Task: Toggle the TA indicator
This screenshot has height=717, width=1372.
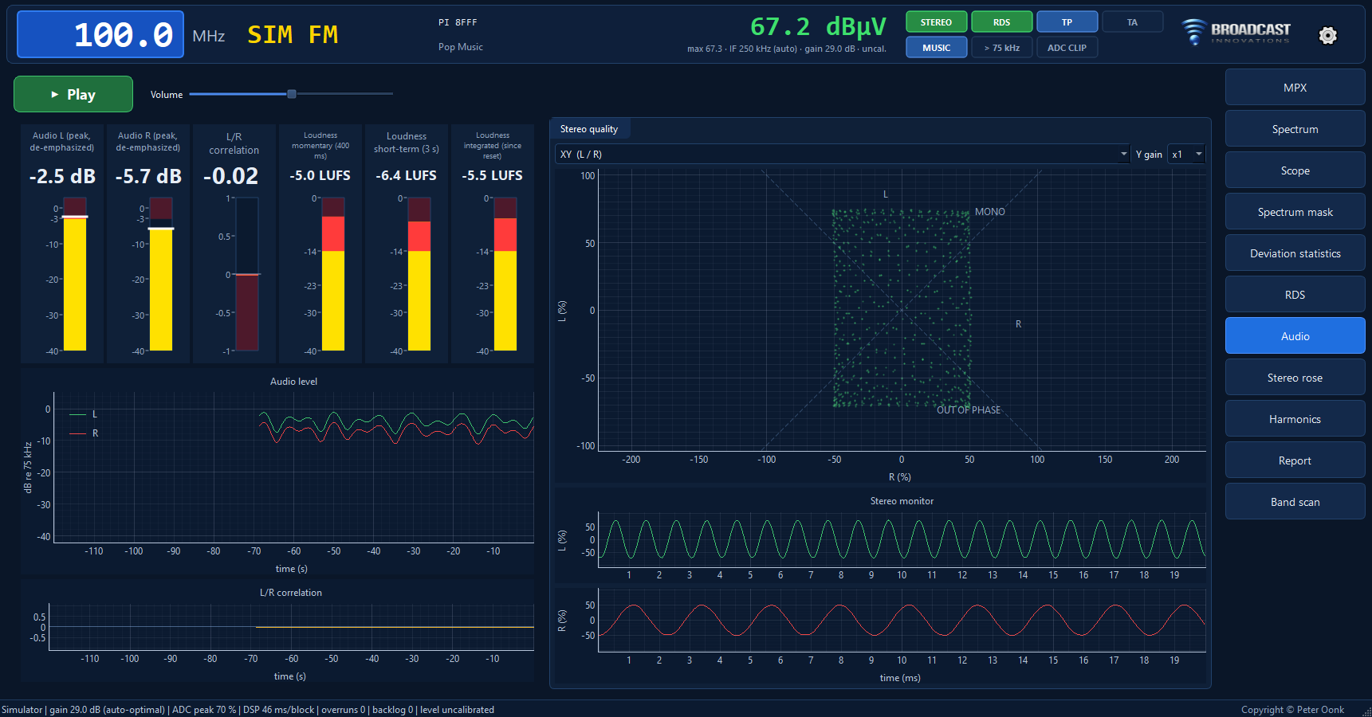Action: [x=1132, y=22]
